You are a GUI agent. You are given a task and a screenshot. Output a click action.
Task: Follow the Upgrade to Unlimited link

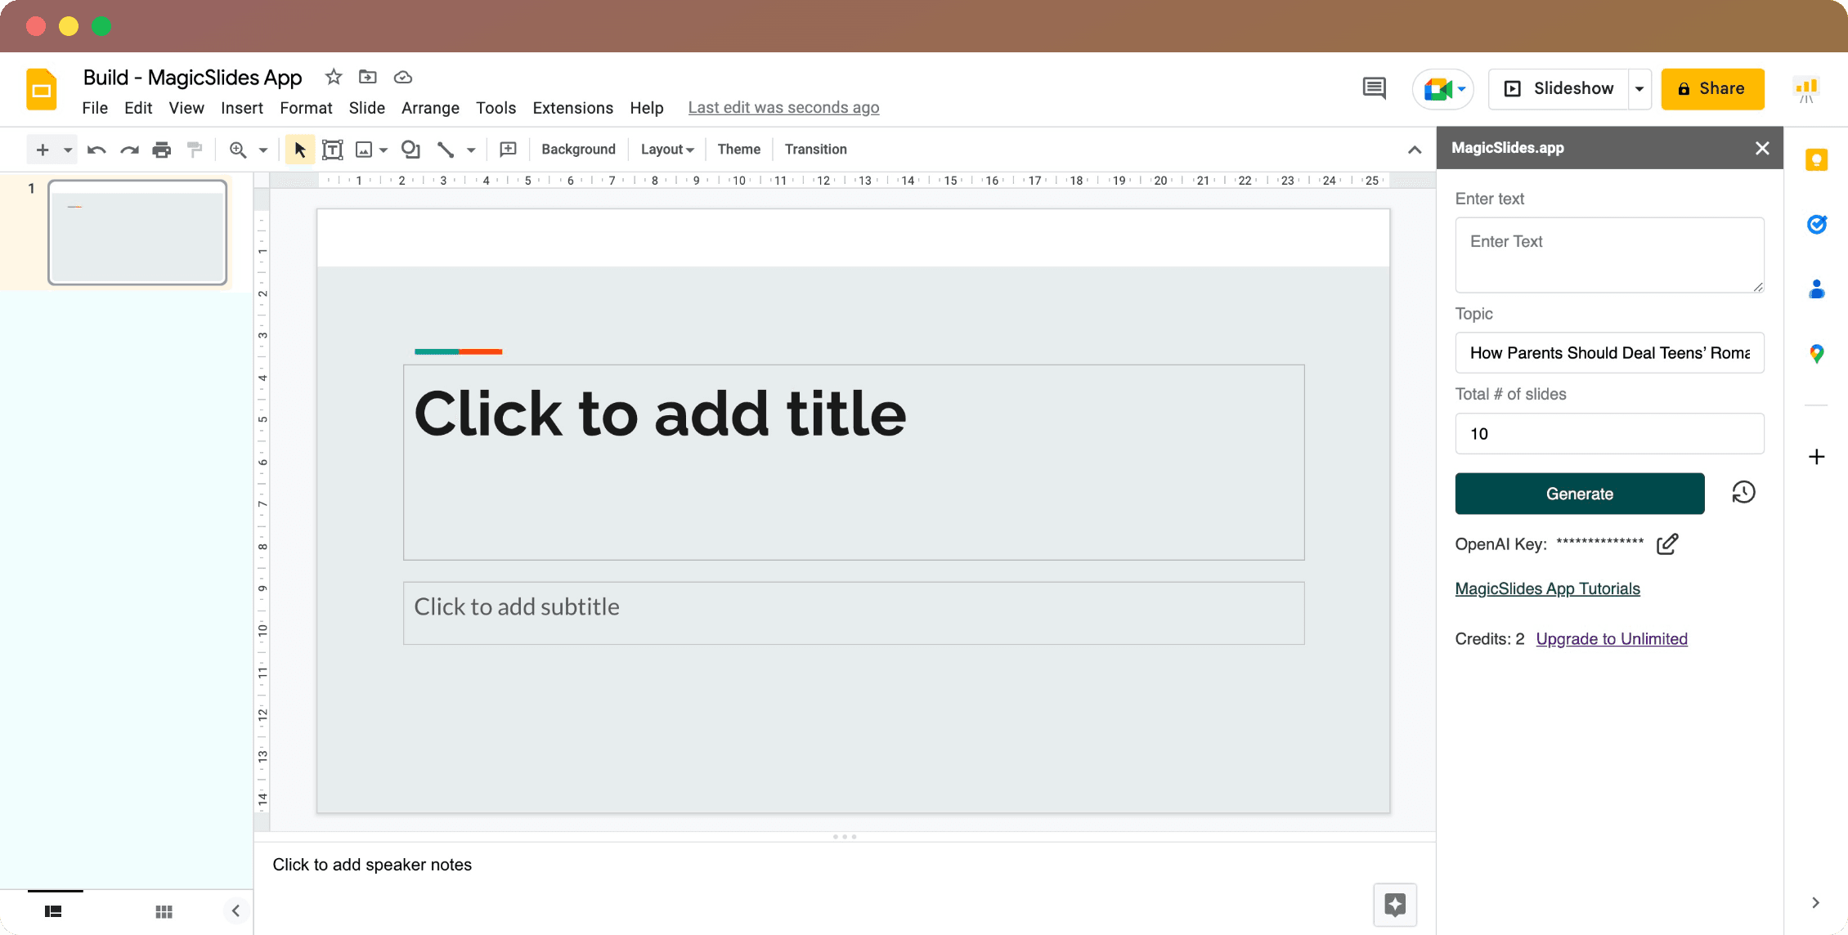tap(1612, 638)
